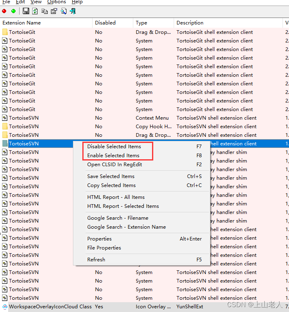The image size is (289, 312).
Task: Click TortoiseGit row's Drag & Drop type cell
Action: 153,32
